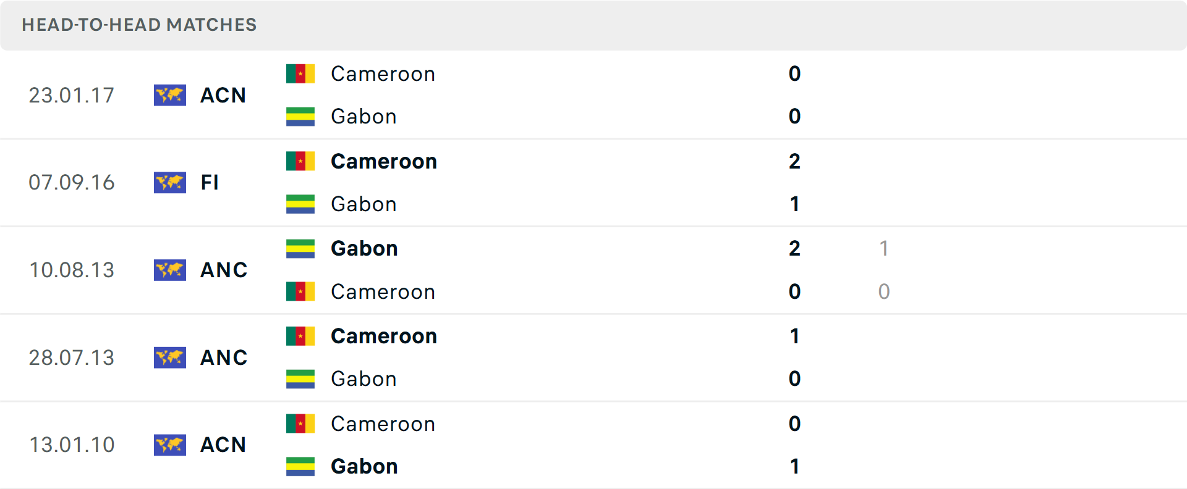Click Cameroon flag in 23.01.17 match
The height and width of the screenshot is (489, 1187).
300,73
